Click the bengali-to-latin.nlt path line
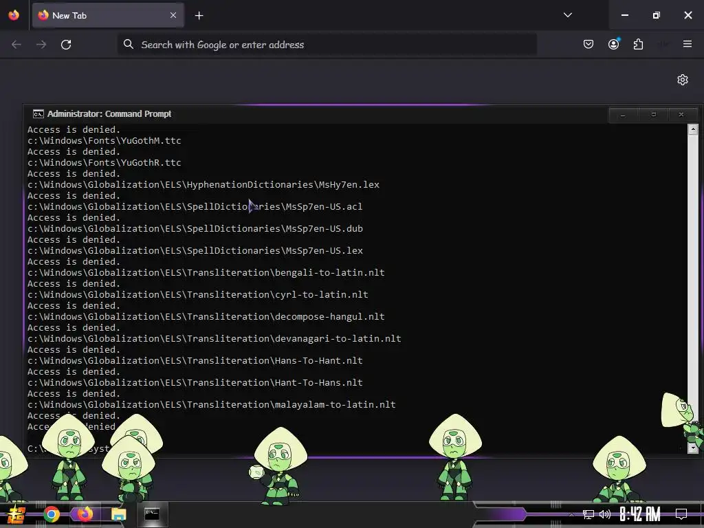This screenshot has height=528, width=704. [x=206, y=272]
